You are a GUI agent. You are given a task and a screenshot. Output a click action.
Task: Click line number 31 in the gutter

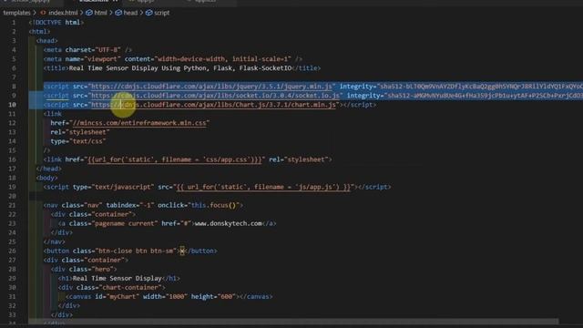[x=12, y=297]
